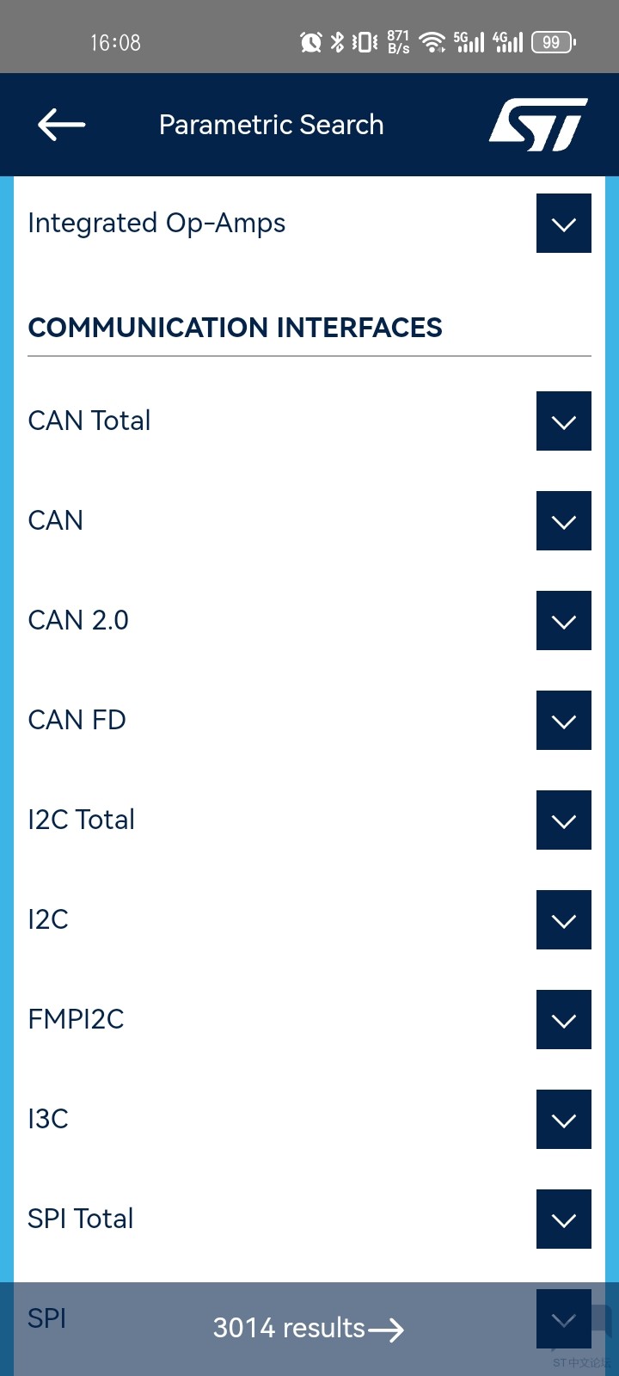Viewport: 619px width, 1376px height.
Task: Tap the 5G signal strength icon
Action: point(469,41)
